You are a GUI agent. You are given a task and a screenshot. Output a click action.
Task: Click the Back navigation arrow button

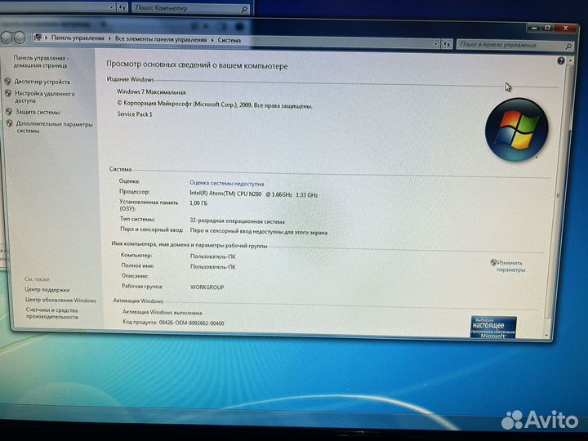(x=7, y=38)
